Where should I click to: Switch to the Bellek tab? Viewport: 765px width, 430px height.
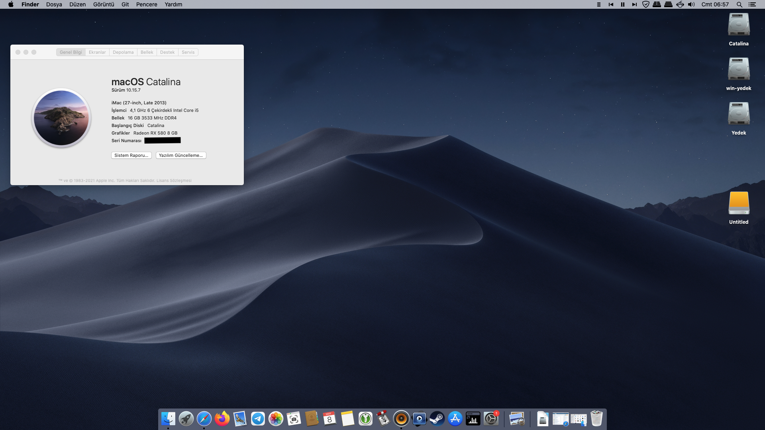pos(147,52)
